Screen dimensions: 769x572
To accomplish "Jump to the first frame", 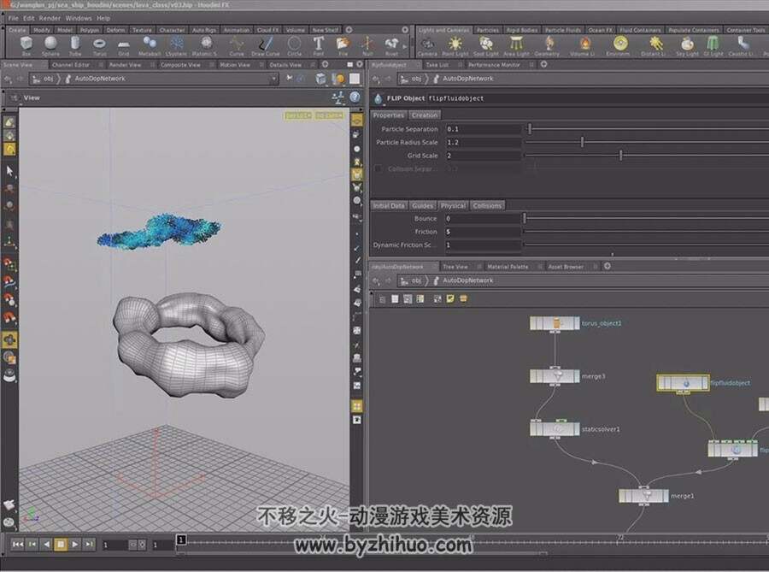I will pyautogui.click(x=17, y=544).
